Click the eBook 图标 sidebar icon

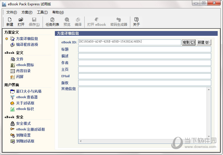(13, 65)
